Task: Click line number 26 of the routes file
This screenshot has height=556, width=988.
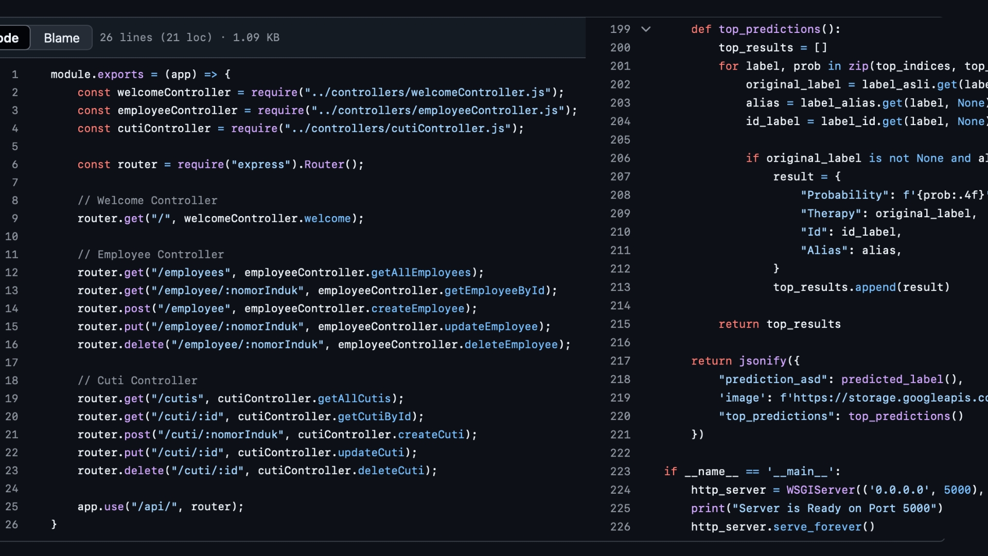Action: point(12,525)
